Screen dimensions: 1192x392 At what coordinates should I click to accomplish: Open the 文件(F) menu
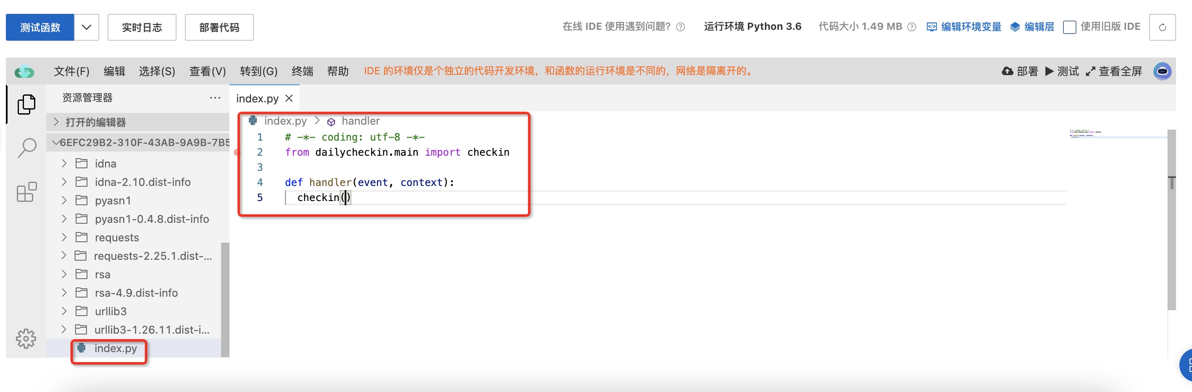click(72, 71)
